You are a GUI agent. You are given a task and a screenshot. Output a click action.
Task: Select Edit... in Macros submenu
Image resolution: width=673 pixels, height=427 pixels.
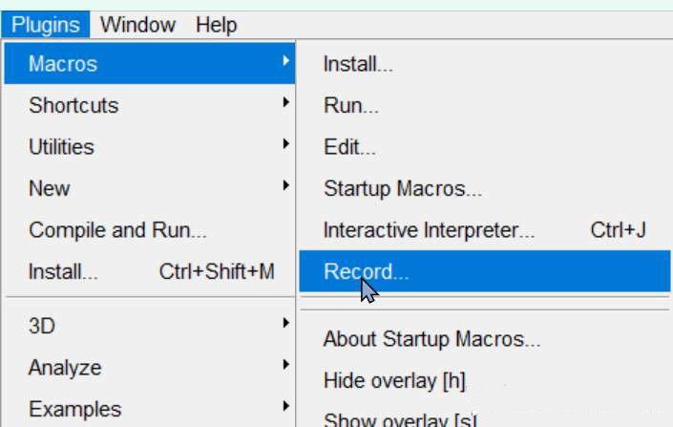(x=485, y=147)
